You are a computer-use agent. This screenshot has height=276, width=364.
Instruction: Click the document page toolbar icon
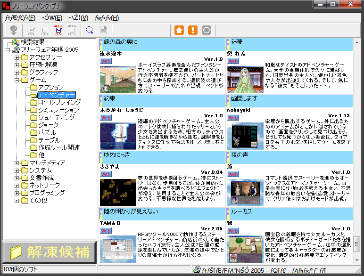(x=103, y=30)
